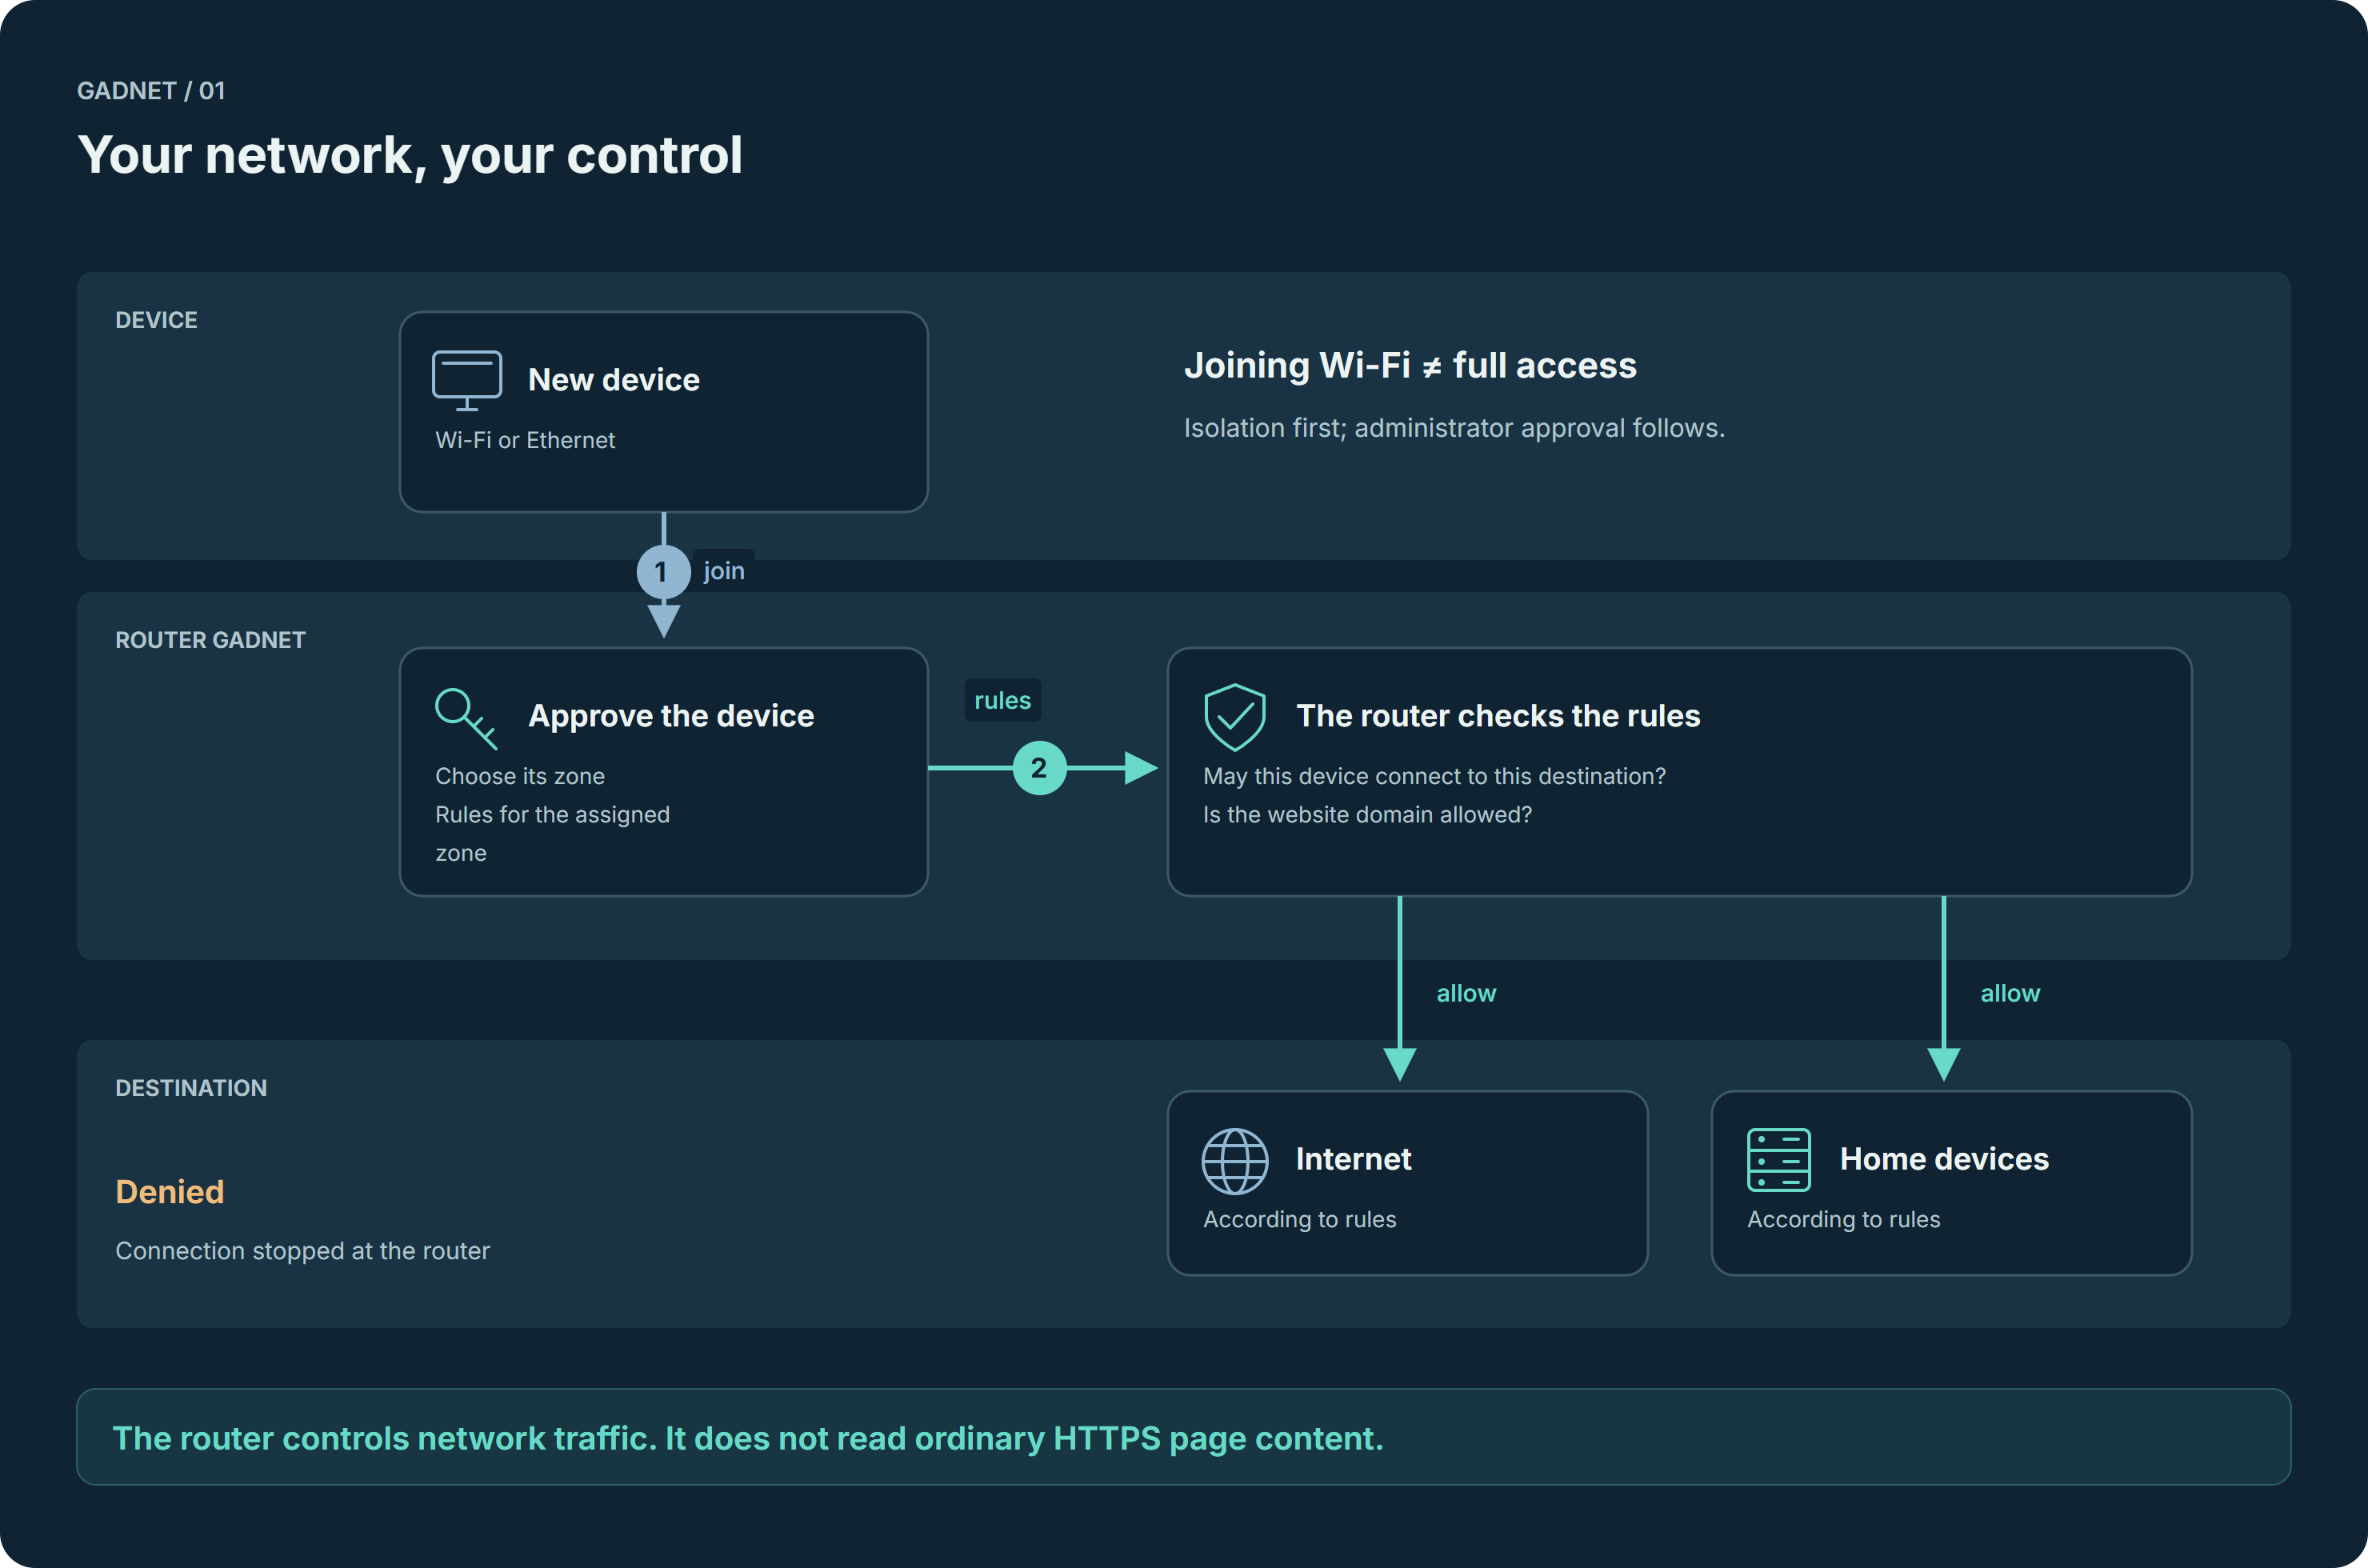This screenshot has height=1568, width=2368.
Task: Click 'The router checks the rules' heading
Action: [1498, 716]
